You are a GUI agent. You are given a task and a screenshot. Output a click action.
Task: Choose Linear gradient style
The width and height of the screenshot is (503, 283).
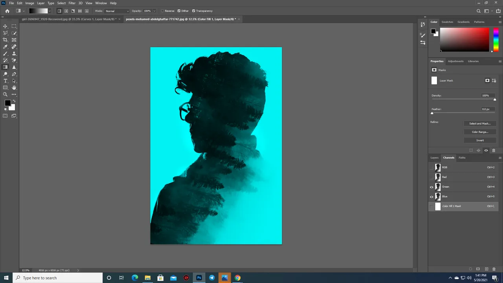[x=59, y=11]
